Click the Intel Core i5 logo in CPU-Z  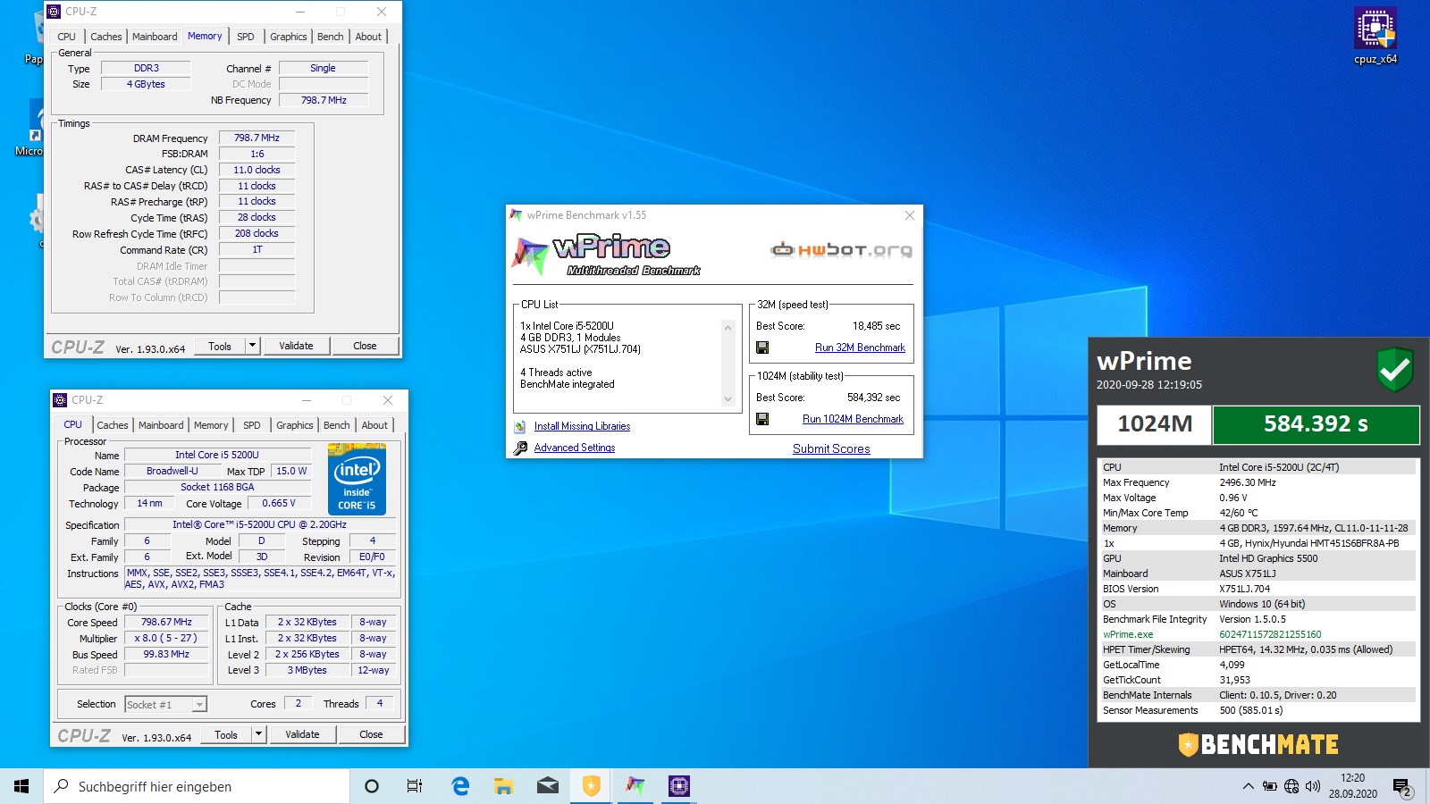[x=357, y=479]
